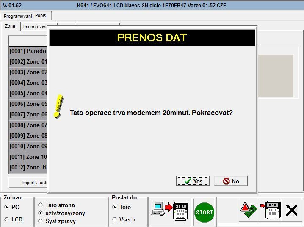The height and width of the screenshot is (227, 304).
Task: Switch to the Programovani tab
Action: click(x=17, y=16)
